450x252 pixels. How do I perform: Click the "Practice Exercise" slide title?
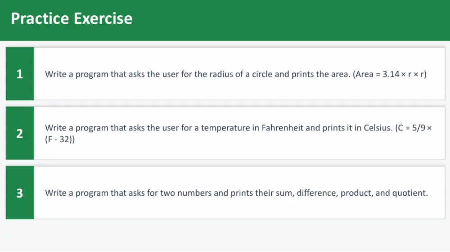pyautogui.click(x=72, y=18)
